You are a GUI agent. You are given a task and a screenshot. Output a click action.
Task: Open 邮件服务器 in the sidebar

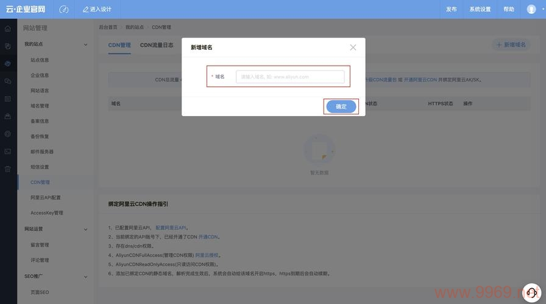coord(42,152)
